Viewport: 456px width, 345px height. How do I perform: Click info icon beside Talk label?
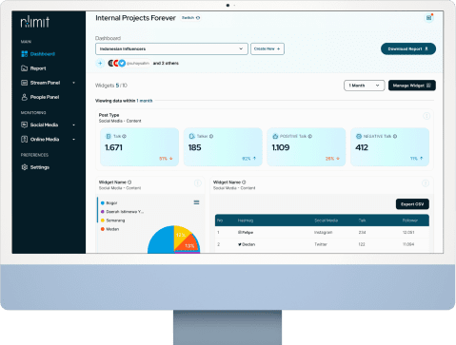[125, 136]
